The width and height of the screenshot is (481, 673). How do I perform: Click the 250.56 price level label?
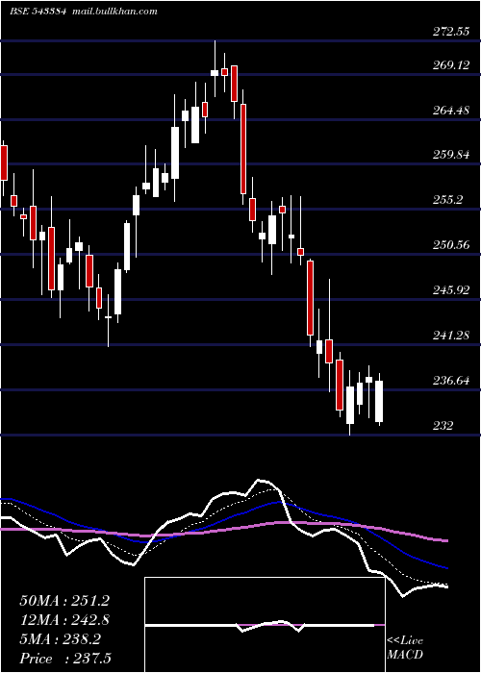451,245
